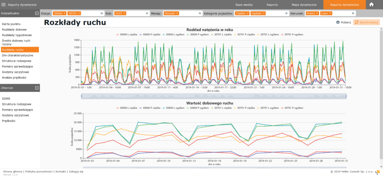
Task: Download the report with Pobierz
Action: pyautogui.click(x=344, y=22)
